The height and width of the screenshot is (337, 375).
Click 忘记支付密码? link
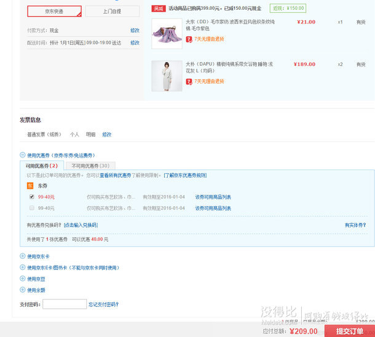pos(103,304)
